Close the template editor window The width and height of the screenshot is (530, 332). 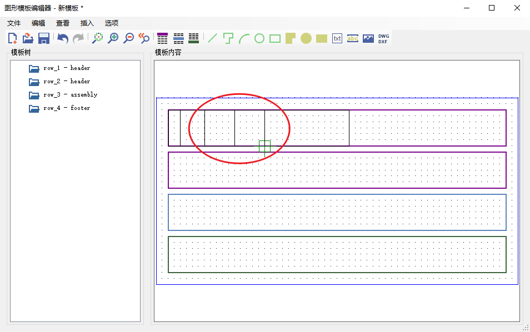tap(517, 8)
